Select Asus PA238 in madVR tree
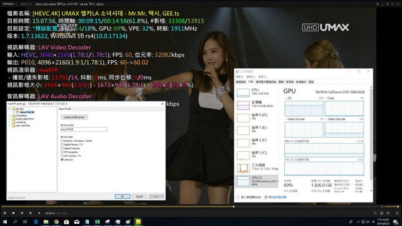Viewport: 402px width, 226px height. click(x=27, y=112)
